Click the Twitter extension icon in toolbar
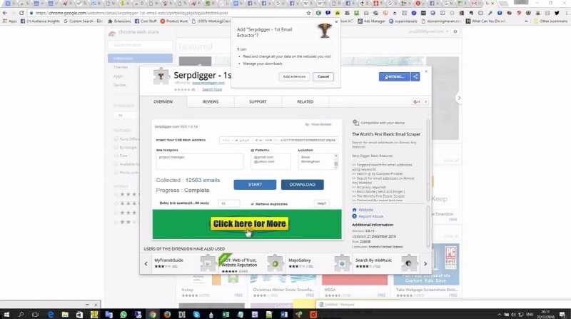The image size is (571, 319). click(x=557, y=13)
